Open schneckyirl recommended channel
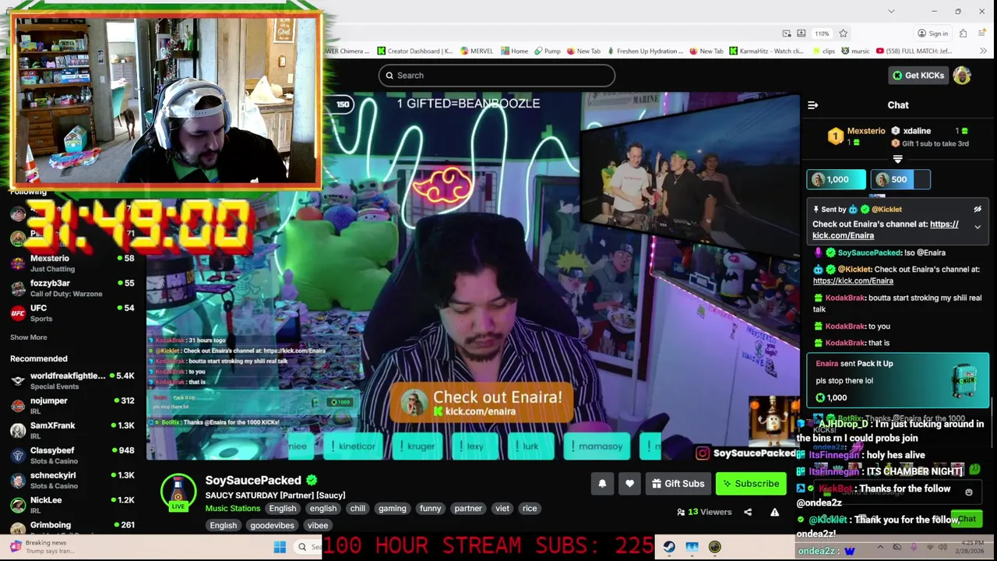Image resolution: width=997 pixels, height=561 pixels. 72,481
